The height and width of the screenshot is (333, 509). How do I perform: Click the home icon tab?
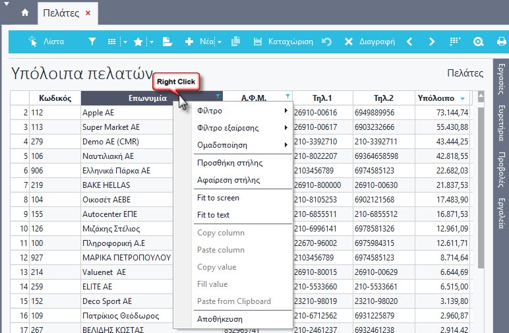coord(25,13)
